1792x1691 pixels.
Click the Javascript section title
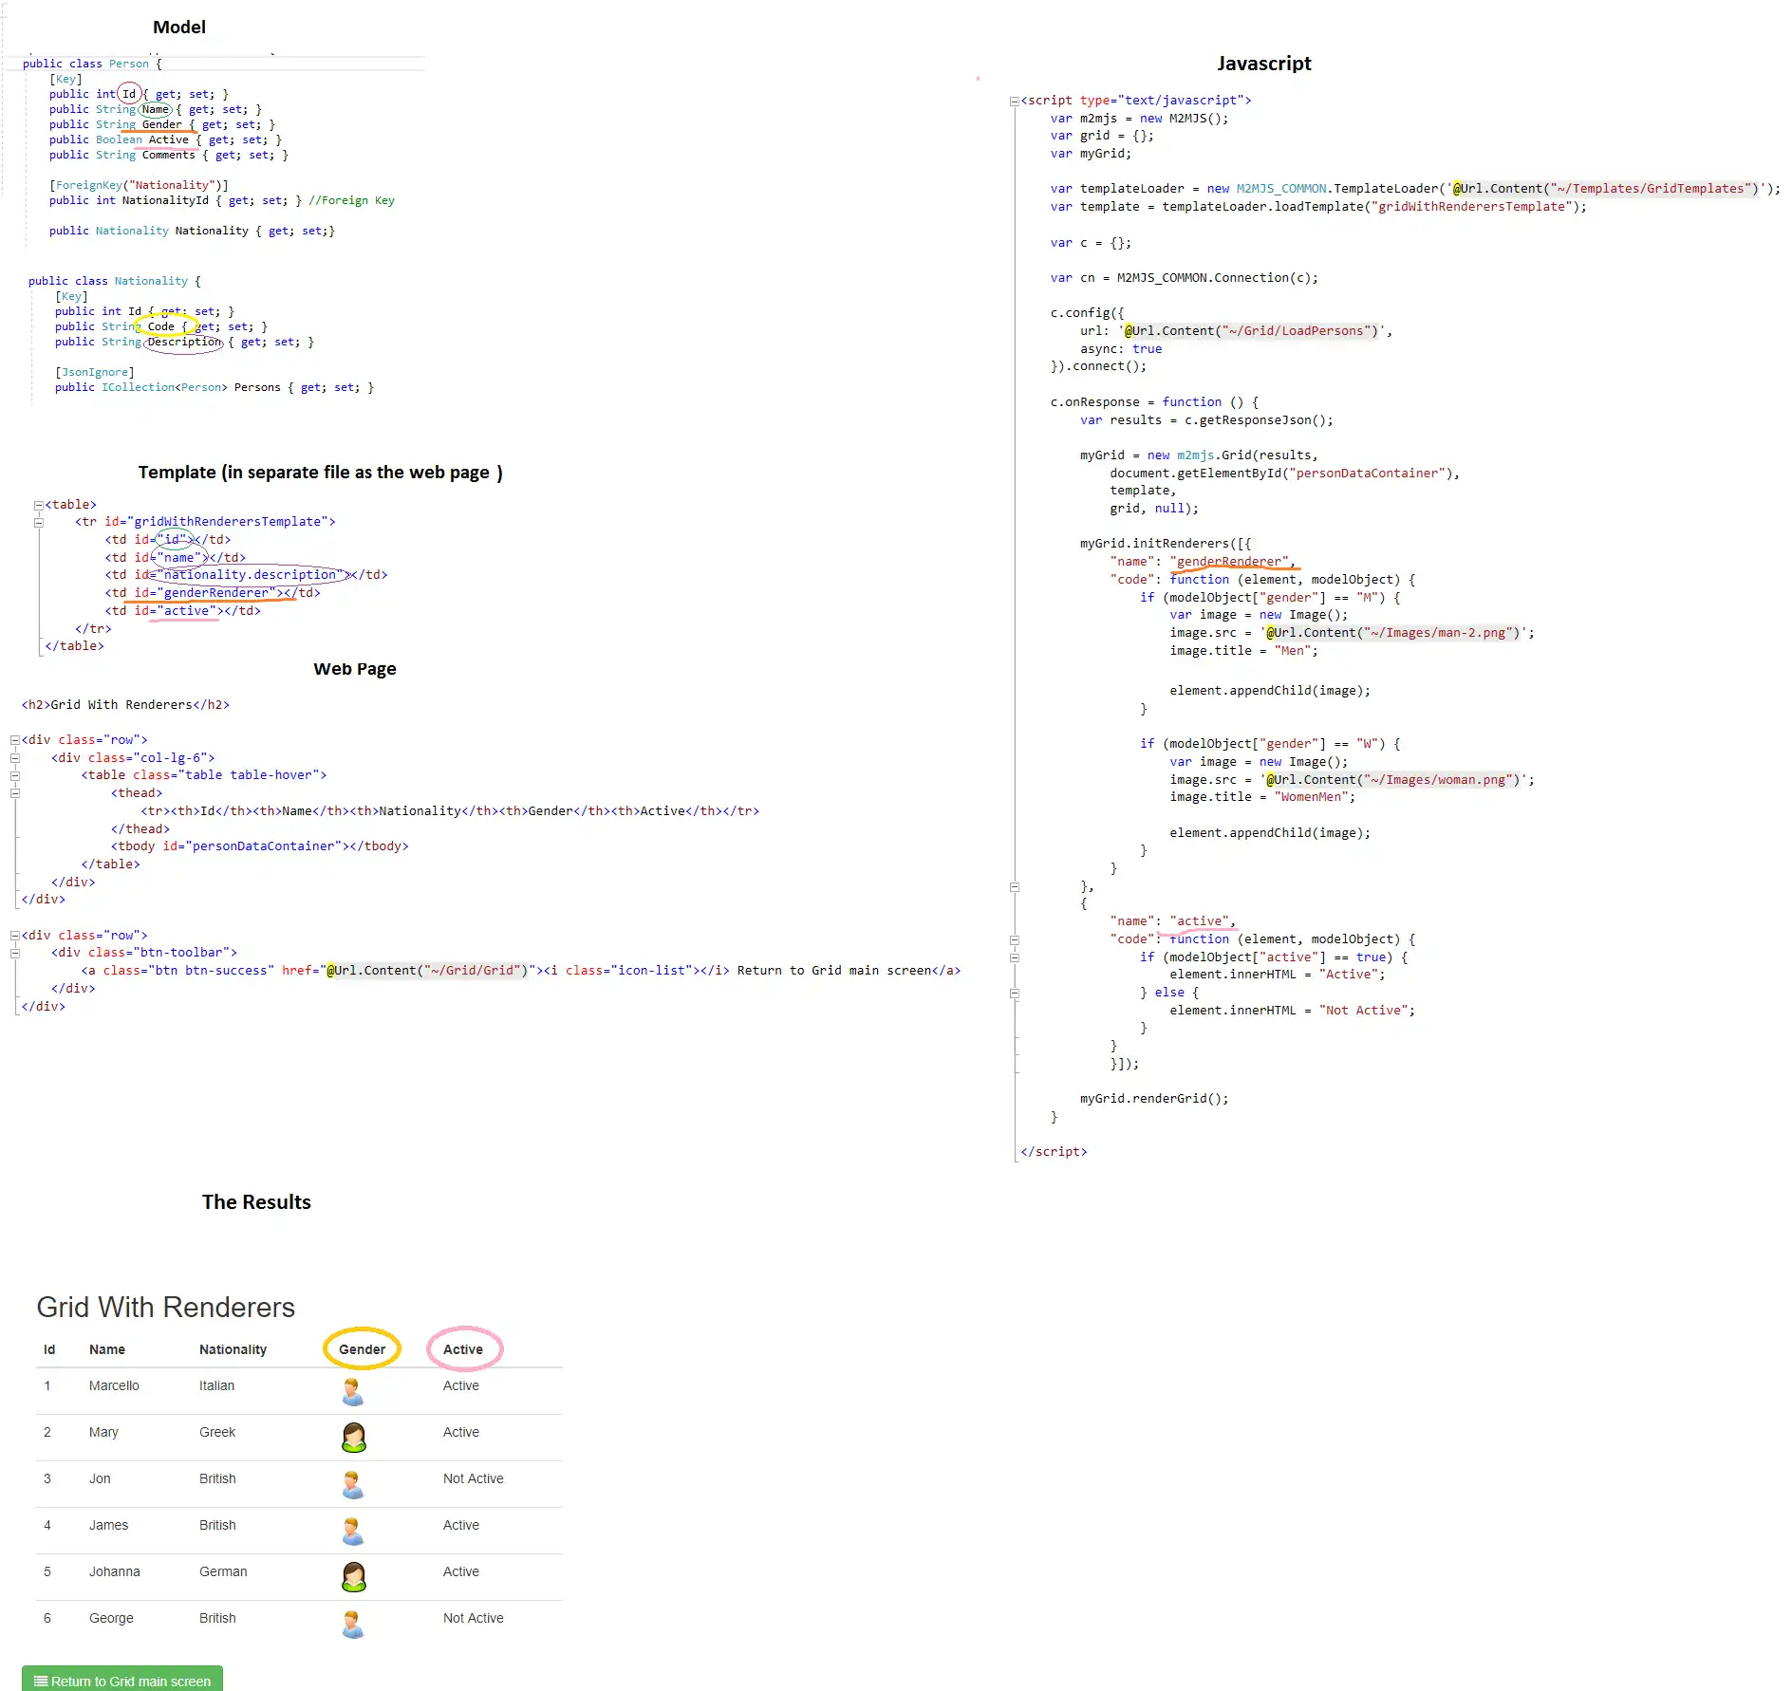1264,64
